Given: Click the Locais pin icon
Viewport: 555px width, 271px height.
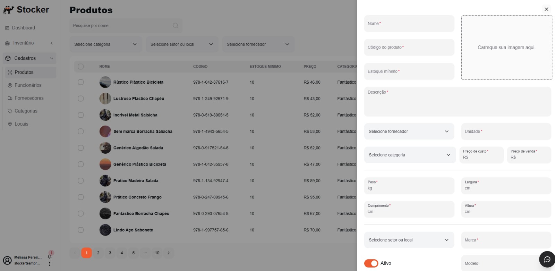Looking at the screenshot, I should [10, 124].
